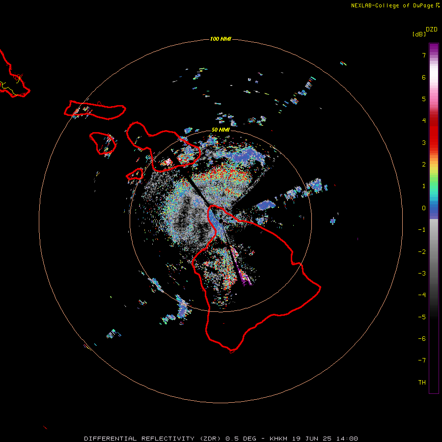
Task: Click the DZD label above the color scale
Action: click(432, 29)
